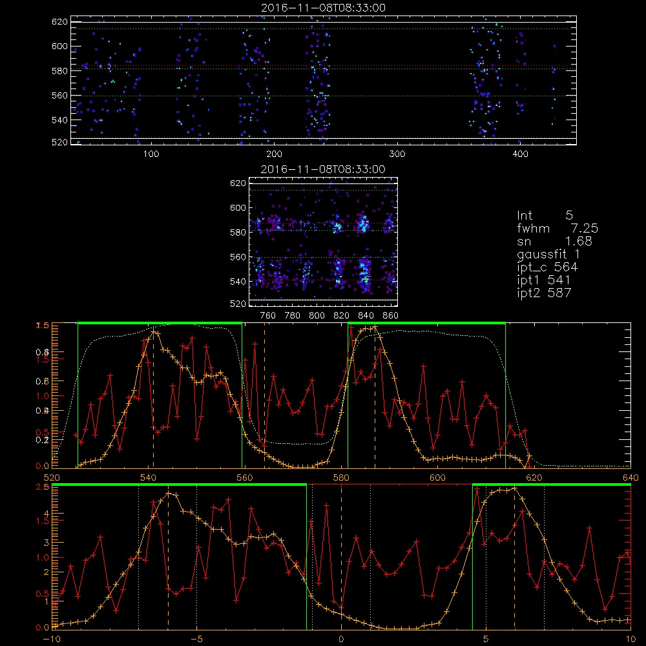Click x-axis label 0 on bottom plot

(x=341, y=640)
